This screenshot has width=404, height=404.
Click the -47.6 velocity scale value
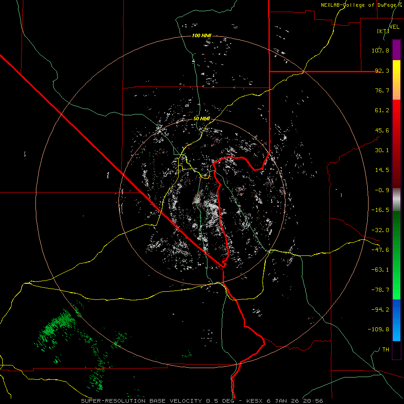(x=380, y=250)
